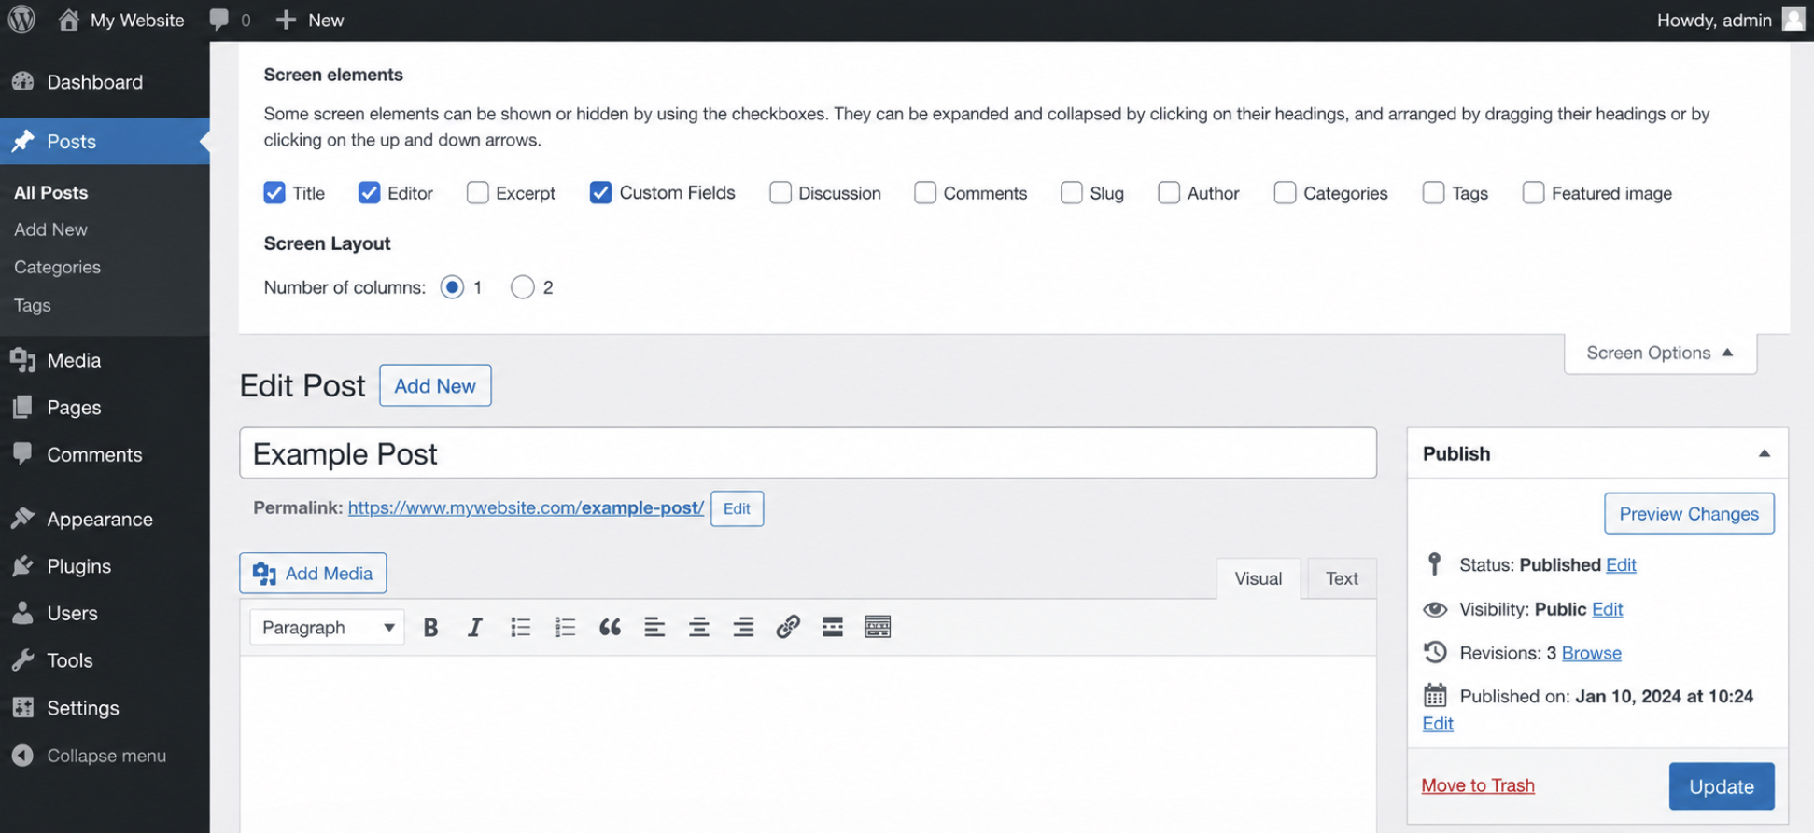Click the home icon beside My Website
Image resolution: width=1814 pixels, height=833 pixels.
(x=68, y=20)
